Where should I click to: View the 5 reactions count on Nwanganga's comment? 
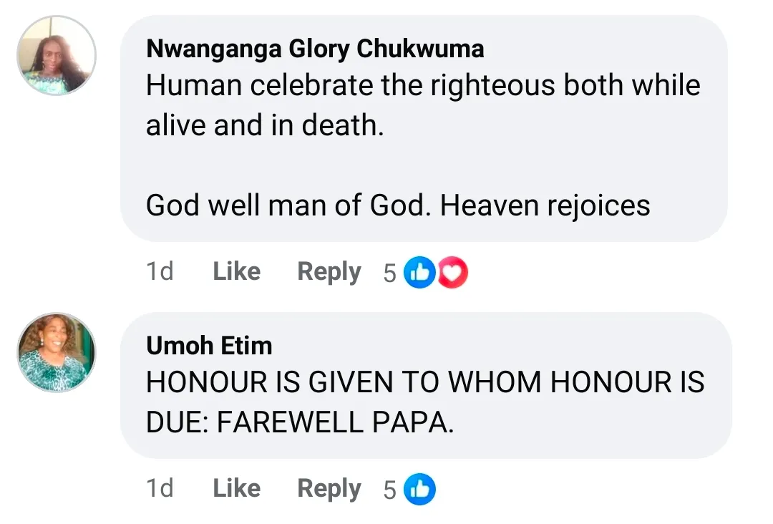click(390, 273)
